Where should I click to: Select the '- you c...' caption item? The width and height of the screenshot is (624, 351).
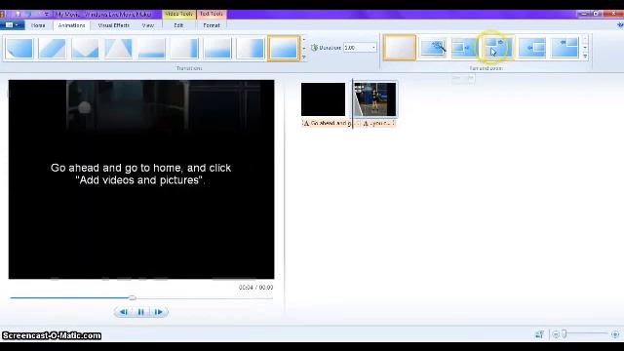point(378,124)
